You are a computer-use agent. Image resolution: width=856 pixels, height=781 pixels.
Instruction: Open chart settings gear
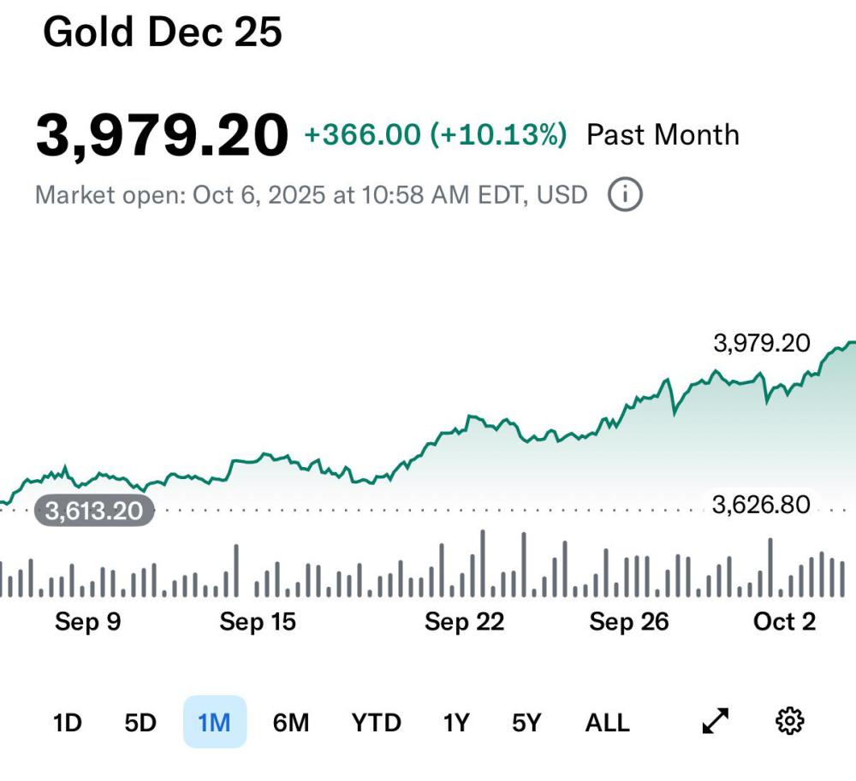click(789, 722)
